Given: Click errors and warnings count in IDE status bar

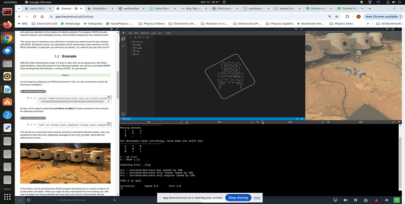Looking at the screenshot, I should [127, 119].
